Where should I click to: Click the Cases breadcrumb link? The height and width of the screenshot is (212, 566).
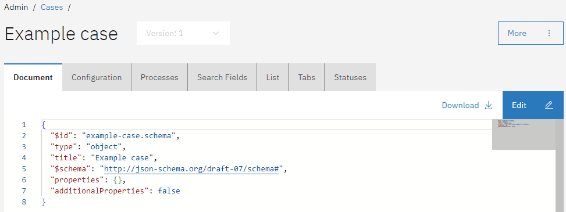pyautogui.click(x=52, y=7)
